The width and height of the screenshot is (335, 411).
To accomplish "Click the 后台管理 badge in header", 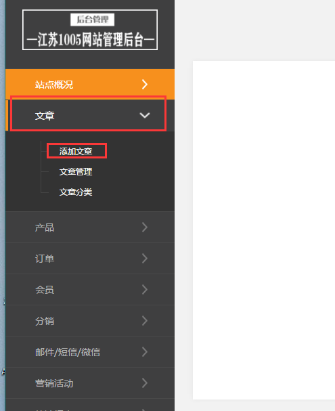I will point(93,20).
